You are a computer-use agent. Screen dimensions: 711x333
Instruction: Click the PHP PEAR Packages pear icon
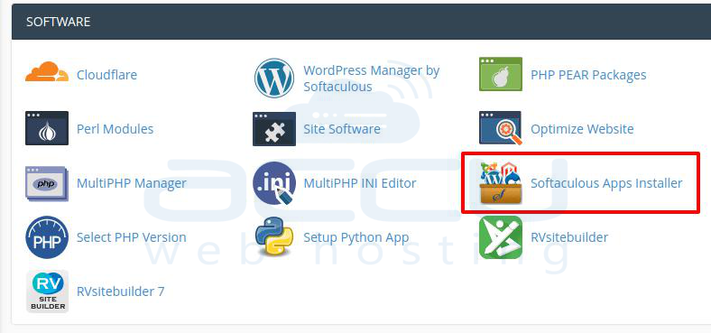(501, 74)
